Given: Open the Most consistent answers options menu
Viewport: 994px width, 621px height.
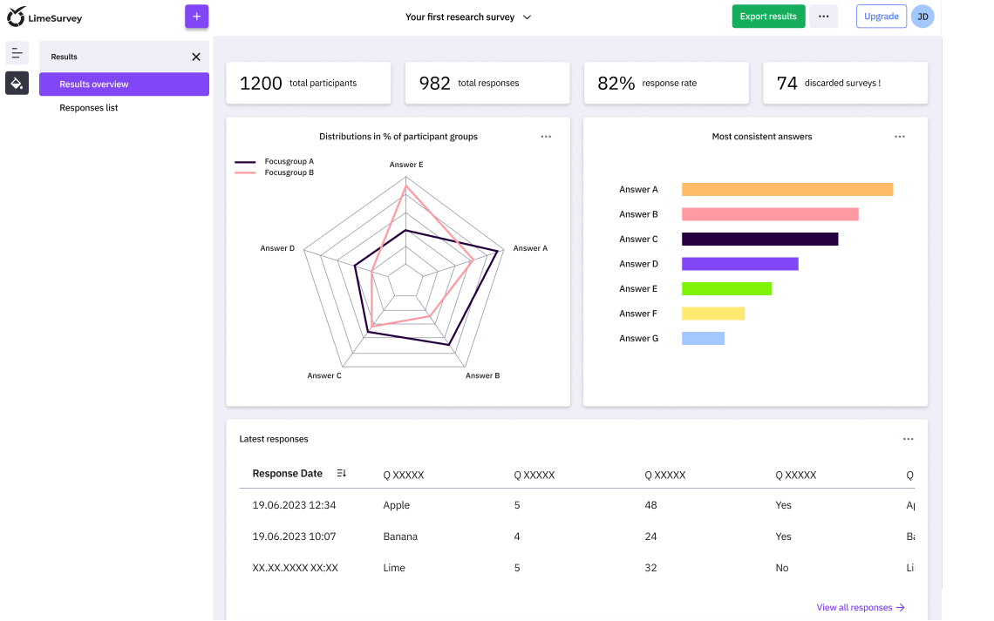Looking at the screenshot, I should point(900,136).
